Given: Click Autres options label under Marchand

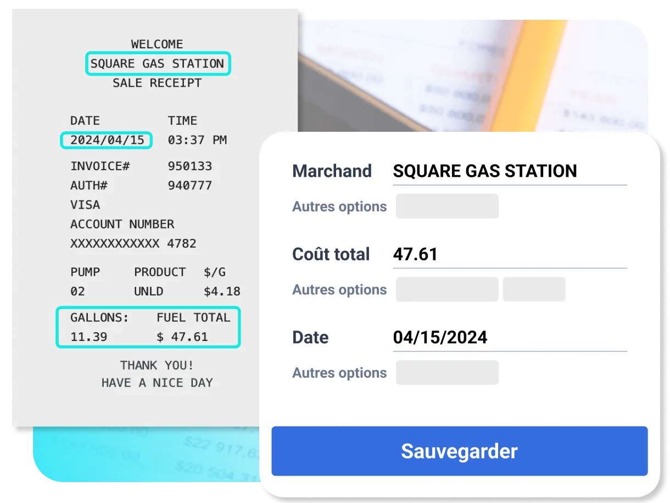Looking at the screenshot, I should pos(339,207).
